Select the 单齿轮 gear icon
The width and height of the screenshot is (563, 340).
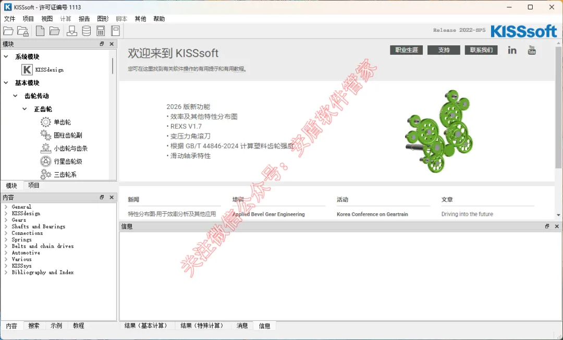click(x=45, y=122)
